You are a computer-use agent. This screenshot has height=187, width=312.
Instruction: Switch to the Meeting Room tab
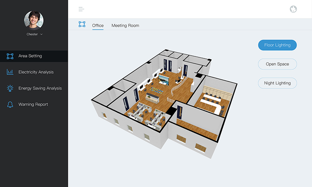pos(125,26)
